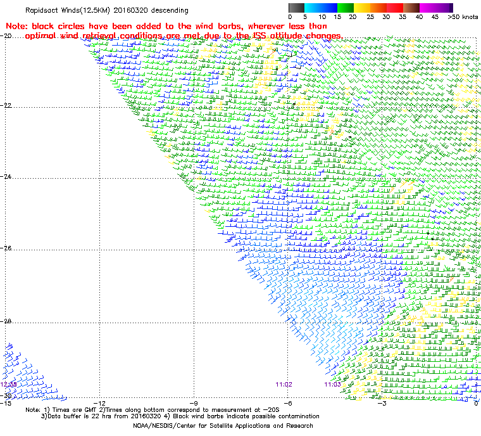Click the red 30–35 knots legend segment
Viewport: 481px width, 436px height.
point(395,8)
